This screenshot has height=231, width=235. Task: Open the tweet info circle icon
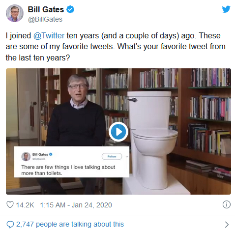227,204
